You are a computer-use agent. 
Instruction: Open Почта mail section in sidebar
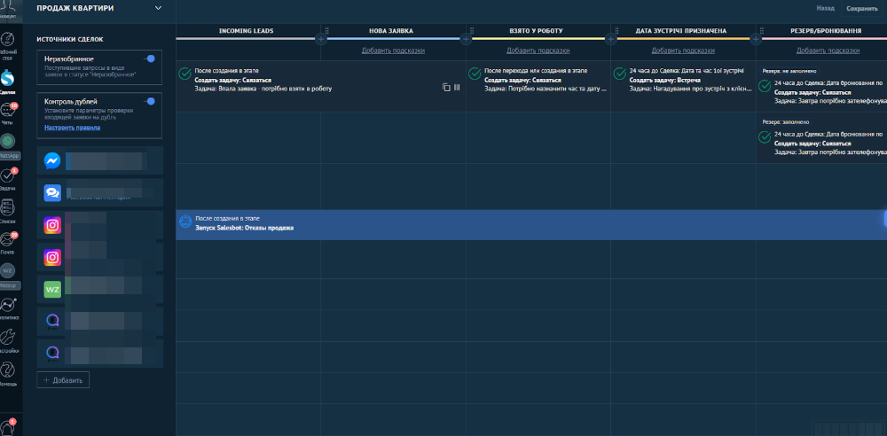click(8, 243)
